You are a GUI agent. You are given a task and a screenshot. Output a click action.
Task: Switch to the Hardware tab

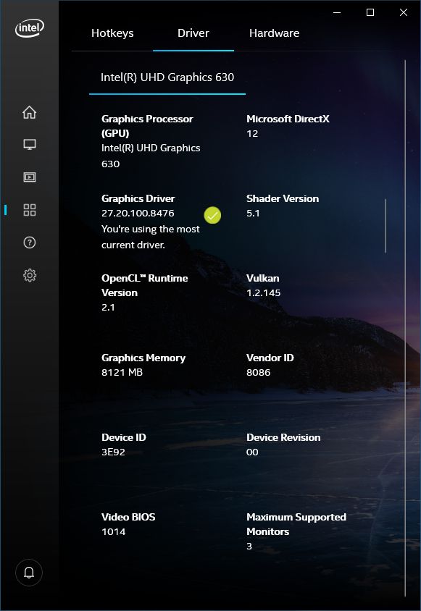click(x=275, y=33)
